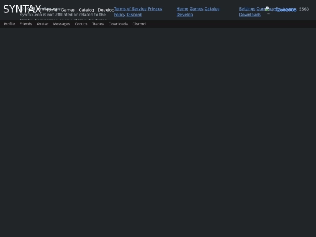The image size is (316, 237).
Task: Click the SYNTAX logo
Action: [22, 9]
